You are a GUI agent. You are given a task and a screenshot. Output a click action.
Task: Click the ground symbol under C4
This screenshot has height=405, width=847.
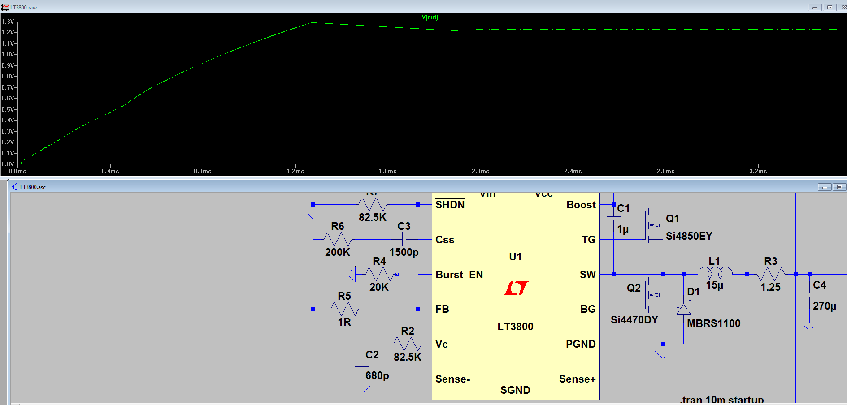tap(809, 327)
